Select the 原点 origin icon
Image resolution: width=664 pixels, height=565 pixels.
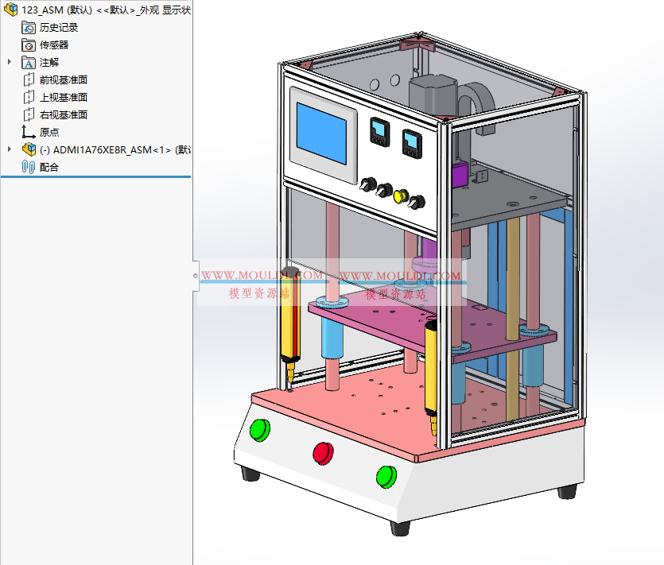coord(29,132)
